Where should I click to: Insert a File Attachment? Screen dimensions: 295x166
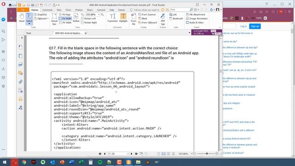coord(195,14)
